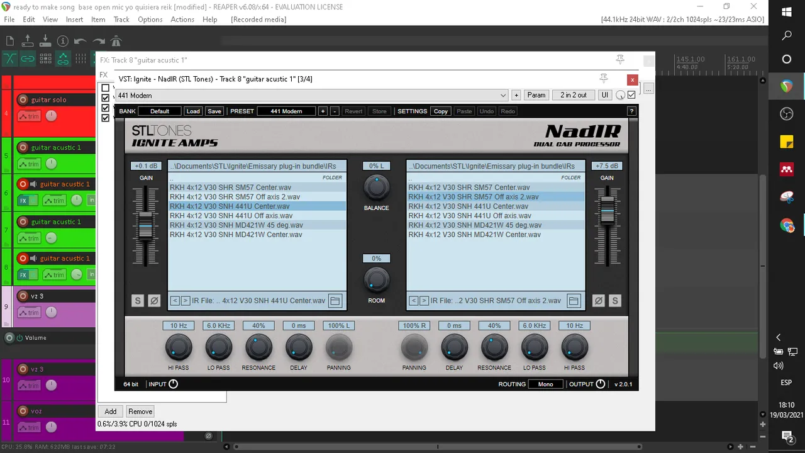Viewport: 805px width, 453px height.
Task: Click the Remove FX button
Action: point(140,411)
